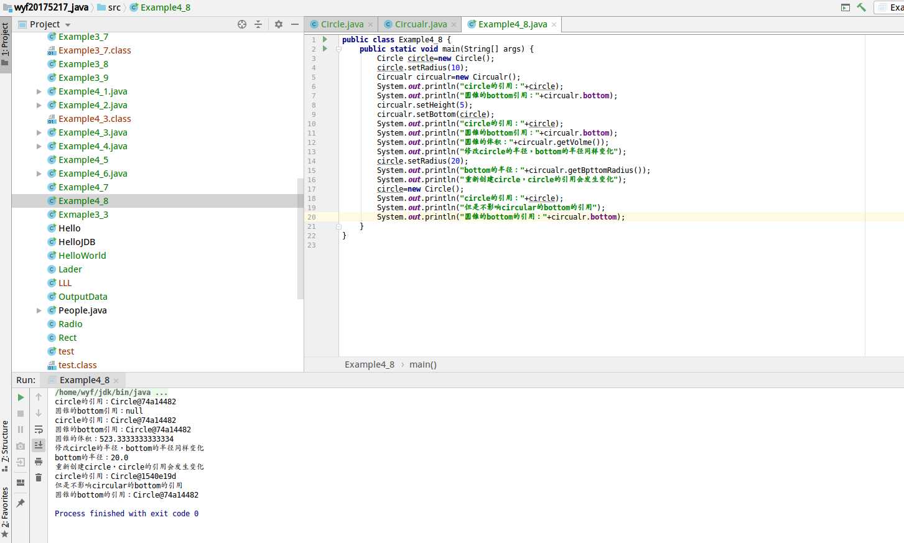The height and width of the screenshot is (543, 904).
Task: Close the Circle.java tab
Action: (x=371, y=25)
